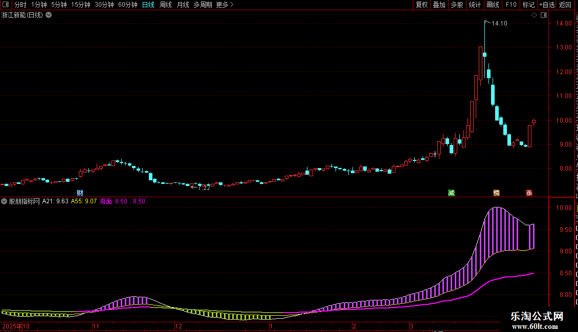Click the 8.50 indicator axis label
The image size is (578, 332).
[565, 273]
